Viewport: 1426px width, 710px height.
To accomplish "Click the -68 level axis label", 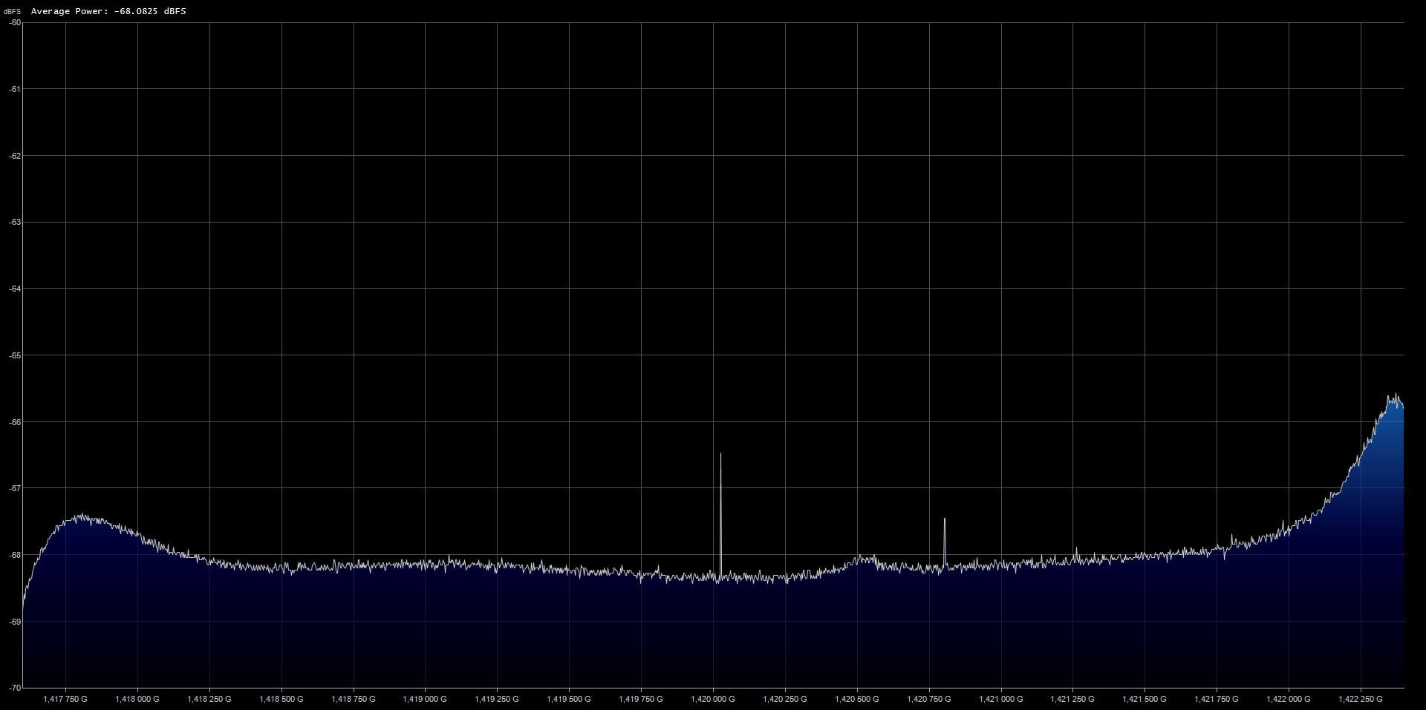I will pyautogui.click(x=15, y=555).
